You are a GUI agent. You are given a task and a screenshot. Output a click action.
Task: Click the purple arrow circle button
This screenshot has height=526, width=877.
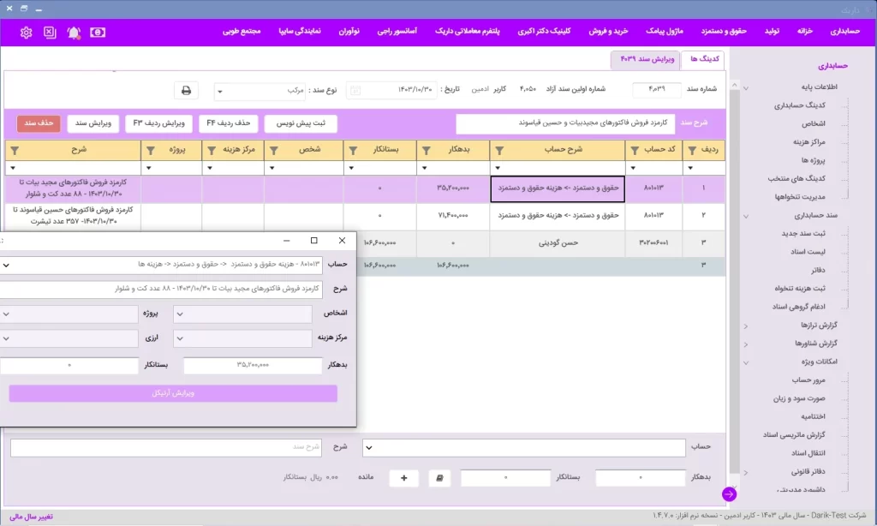729,494
